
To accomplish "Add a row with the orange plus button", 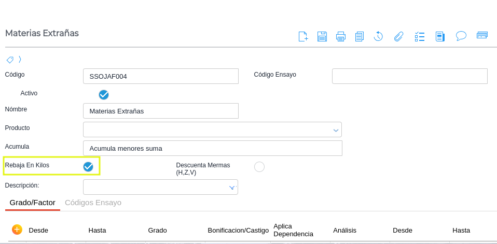I will point(17,229).
